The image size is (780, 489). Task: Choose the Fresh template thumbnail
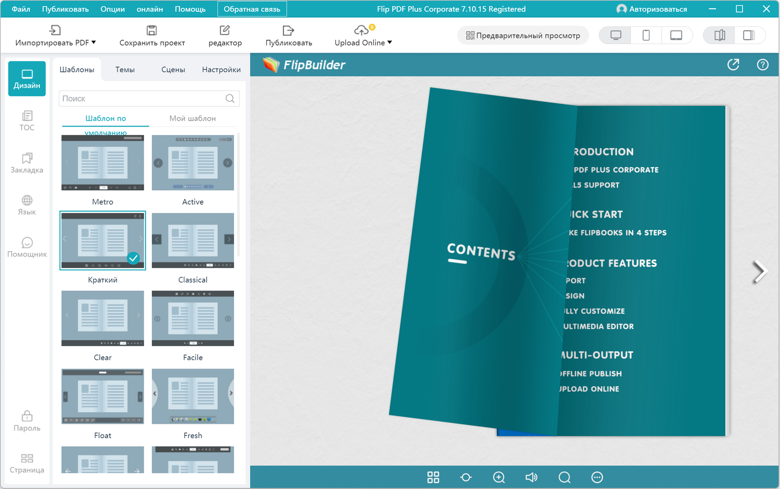pyautogui.click(x=193, y=396)
